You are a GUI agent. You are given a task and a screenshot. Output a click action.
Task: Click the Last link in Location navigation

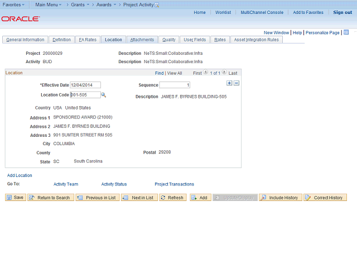(233, 73)
